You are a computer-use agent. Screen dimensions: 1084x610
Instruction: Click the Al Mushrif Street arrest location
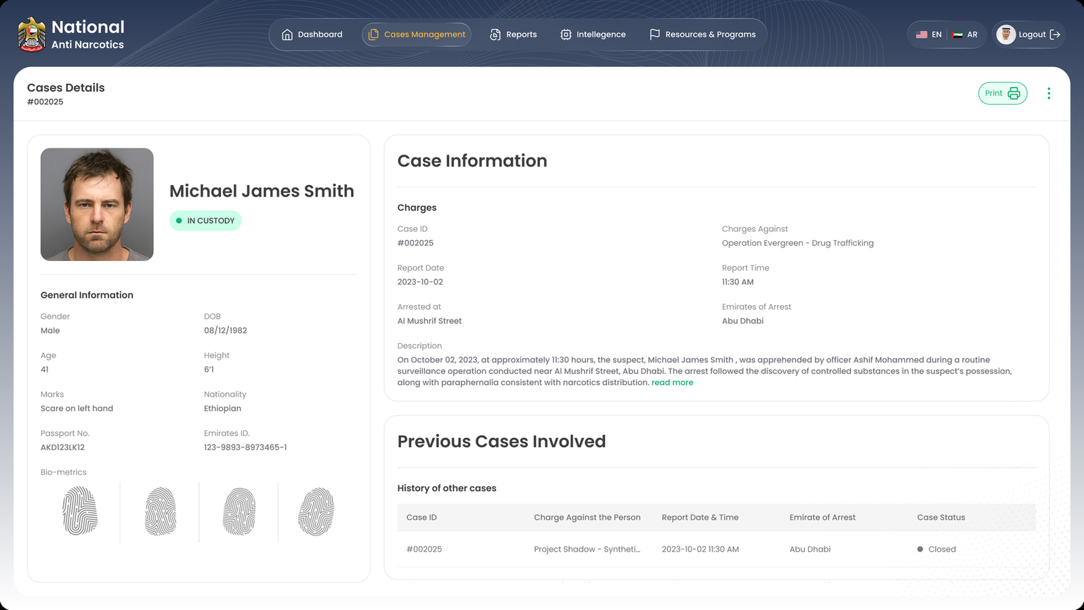pos(430,321)
